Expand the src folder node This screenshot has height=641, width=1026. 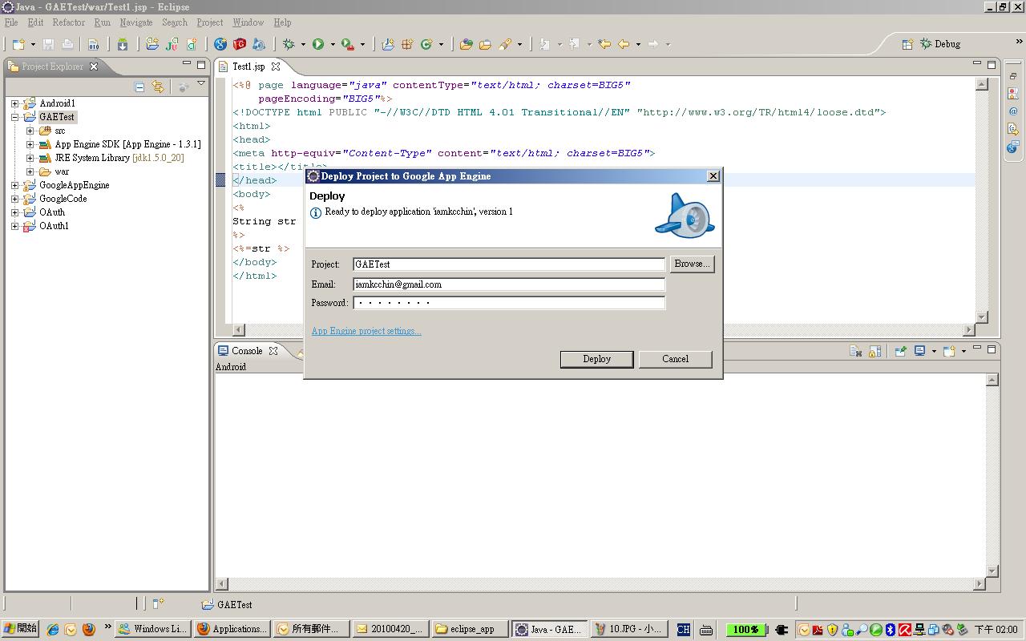pyautogui.click(x=30, y=131)
